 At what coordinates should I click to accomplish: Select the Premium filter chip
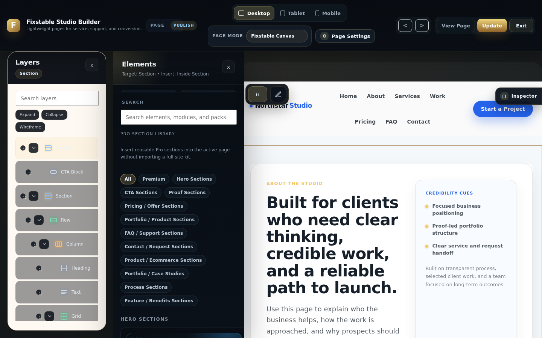[x=154, y=179]
